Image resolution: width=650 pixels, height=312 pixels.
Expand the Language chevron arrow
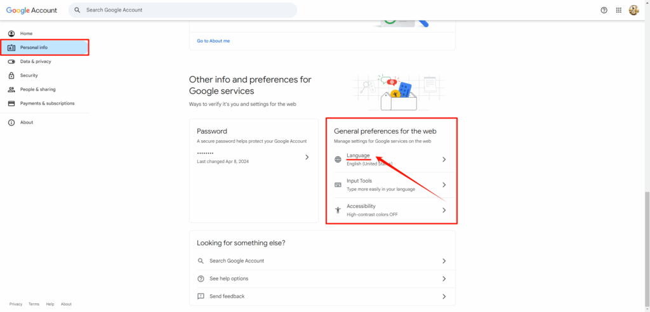(444, 160)
